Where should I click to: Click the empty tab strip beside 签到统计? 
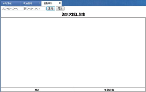pos(104,3)
